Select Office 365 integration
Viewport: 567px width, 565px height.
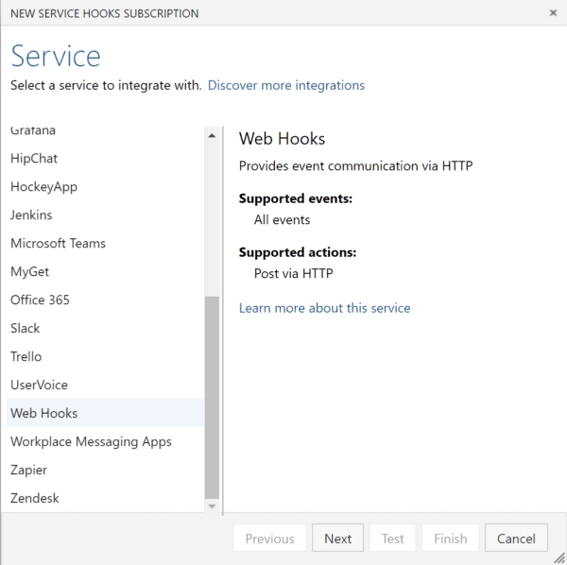click(40, 300)
